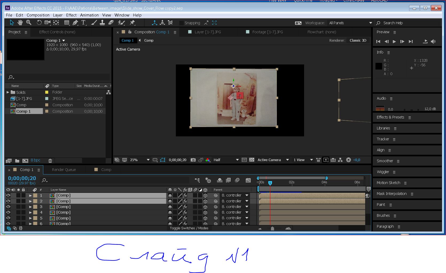Switch to the Render Queue tab
This screenshot has height=273, width=446.
pos(64,170)
